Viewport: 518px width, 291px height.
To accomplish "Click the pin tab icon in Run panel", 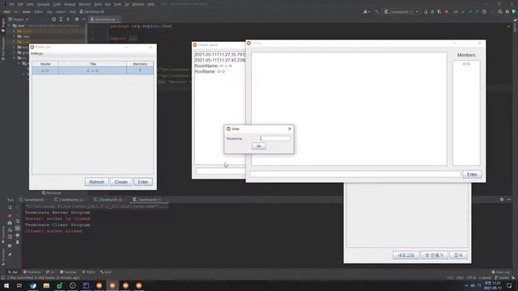I will coord(10,255).
